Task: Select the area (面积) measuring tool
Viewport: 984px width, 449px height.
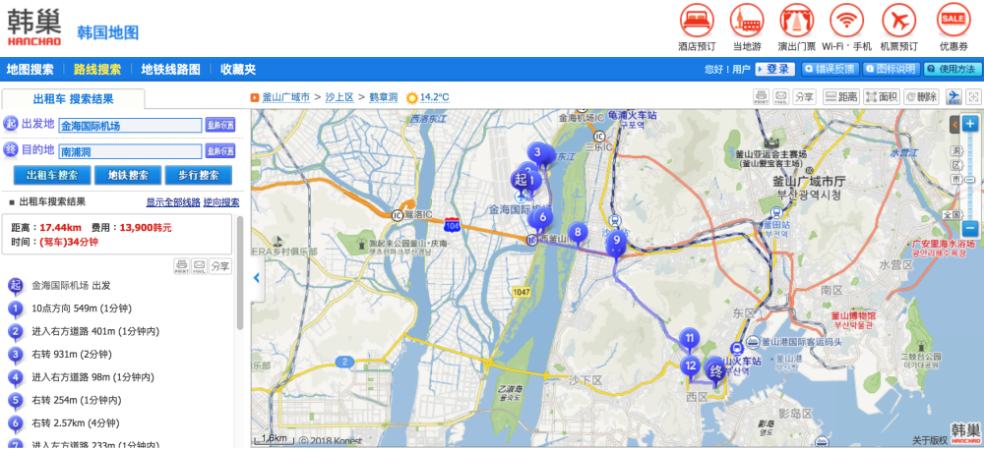Action: point(882,96)
